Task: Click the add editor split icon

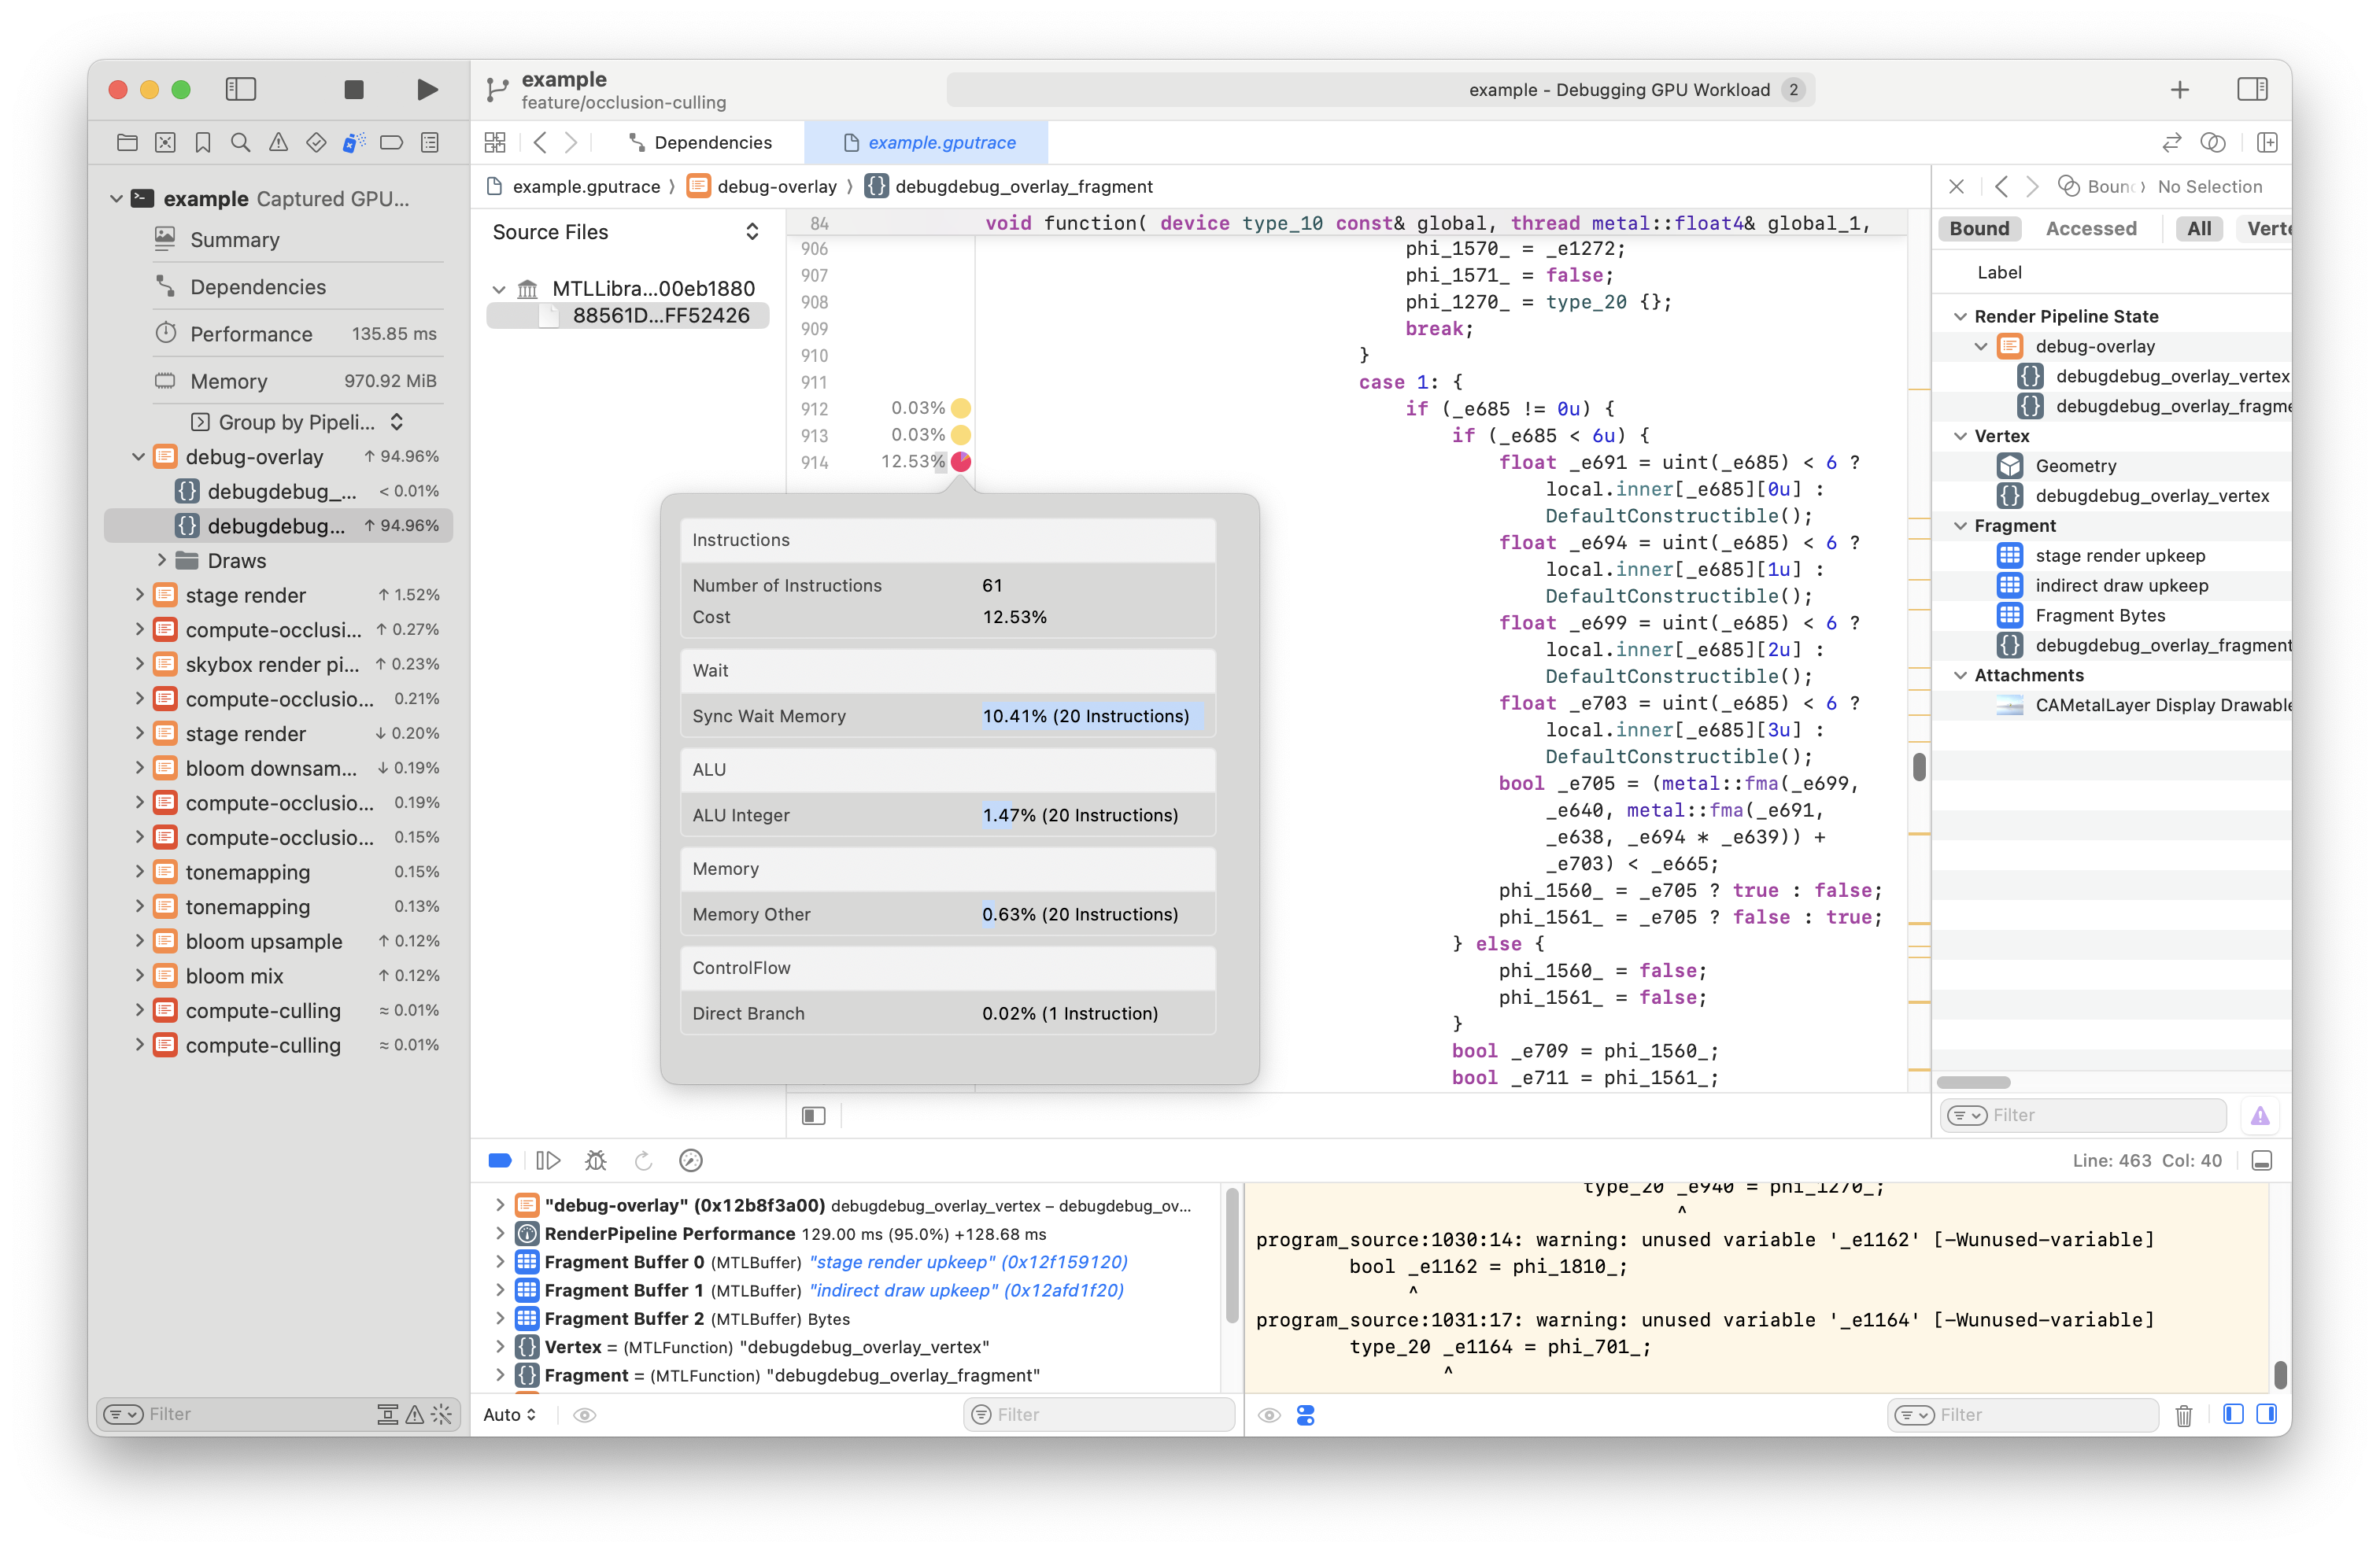Action: 2267,143
